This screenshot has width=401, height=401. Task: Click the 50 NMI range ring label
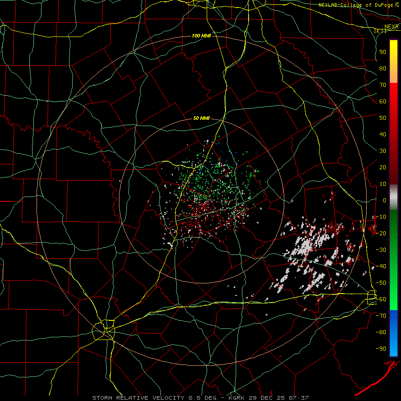(201, 118)
